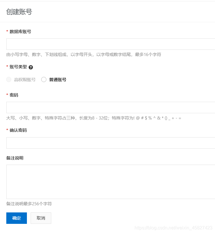Screen dimensions: 215x233
Task: Focus the 确认密码 input field
Action: [x=111, y=143]
